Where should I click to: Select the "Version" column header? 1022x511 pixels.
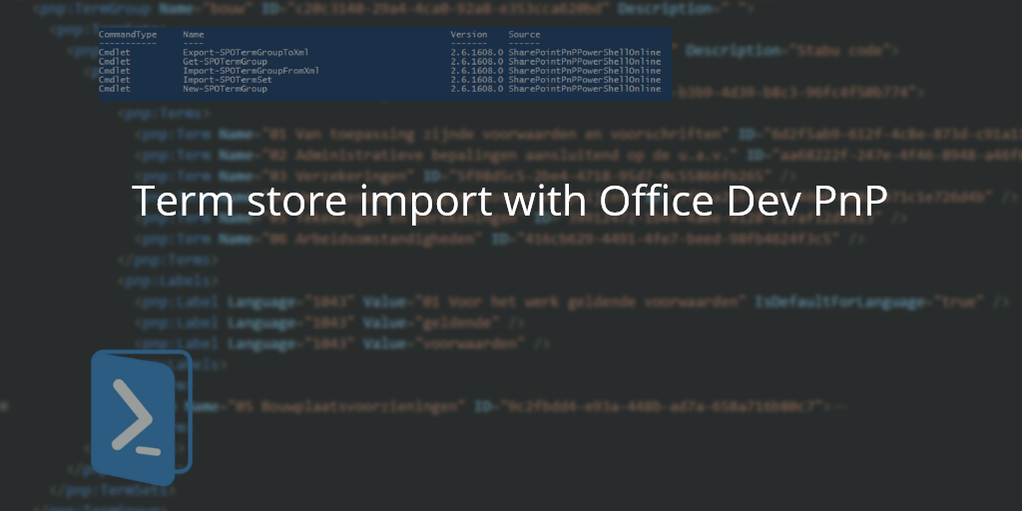tap(469, 35)
